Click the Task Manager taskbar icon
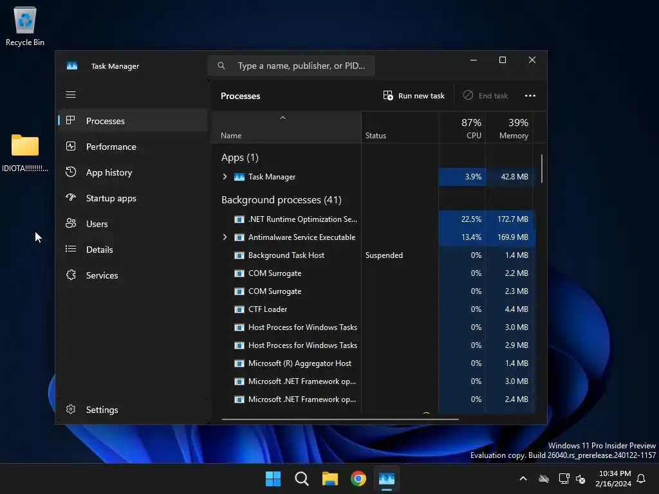Viewport: 659px width, 494px height. point(387,479)
